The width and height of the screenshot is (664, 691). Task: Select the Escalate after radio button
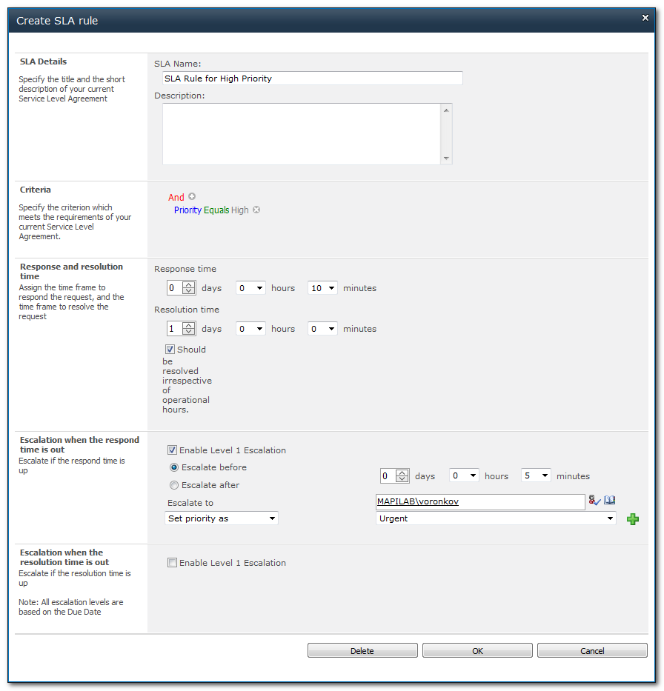[174, 485]
